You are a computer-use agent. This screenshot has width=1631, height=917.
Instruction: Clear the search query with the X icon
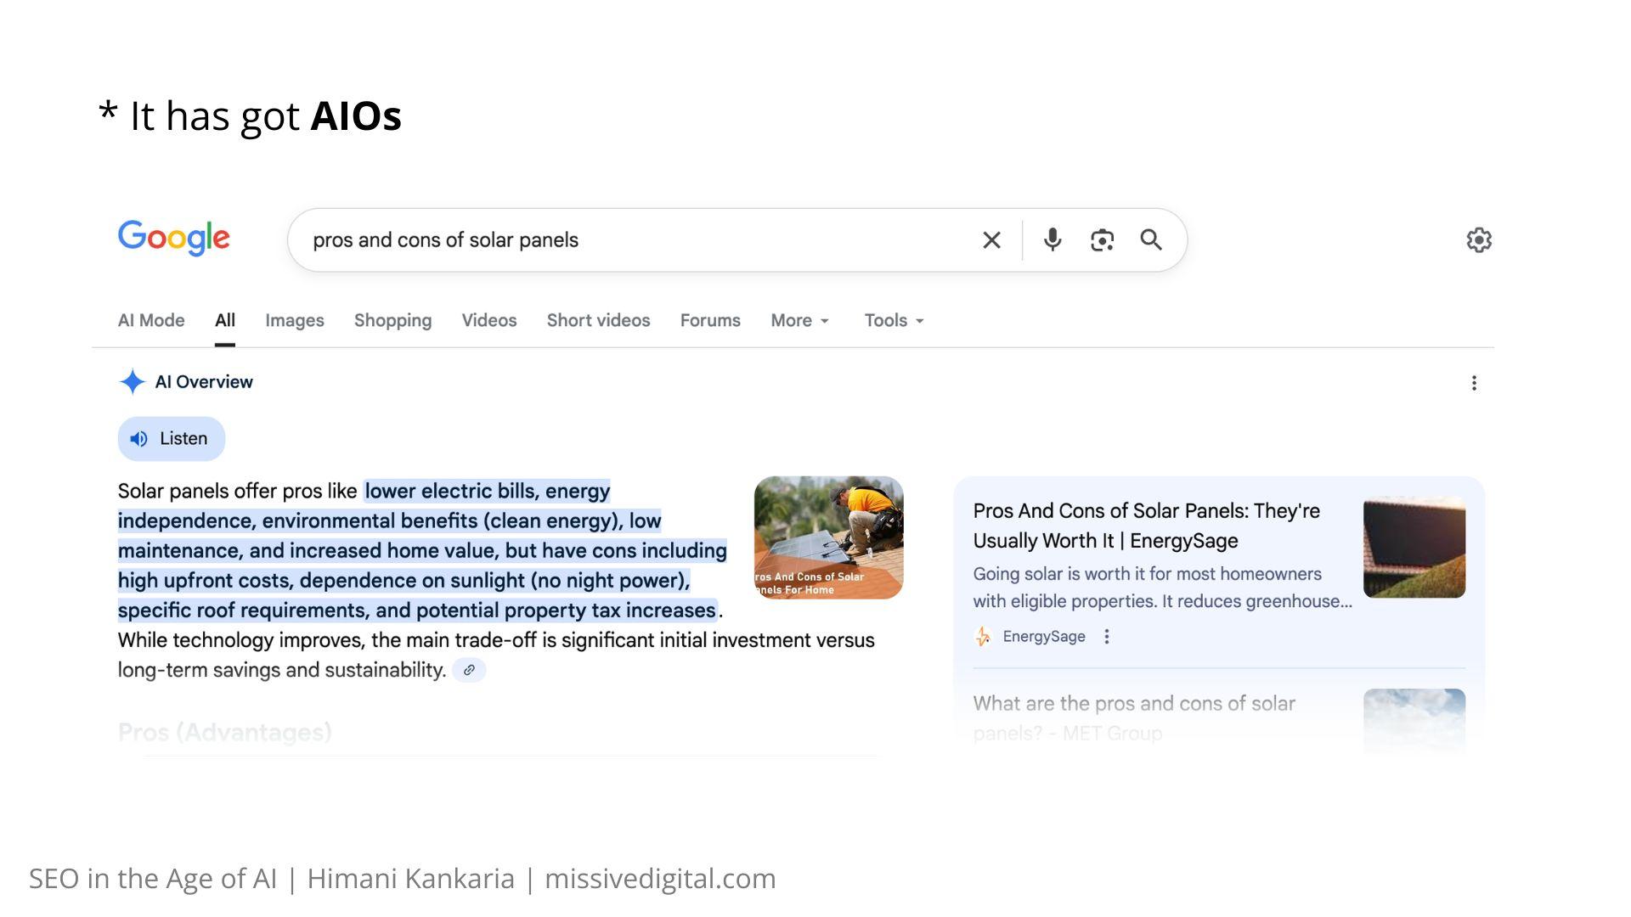(x=991, y=240)
